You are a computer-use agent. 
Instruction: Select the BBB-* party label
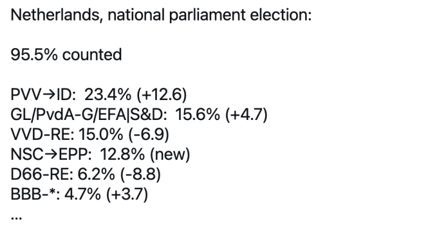[35, 194]
